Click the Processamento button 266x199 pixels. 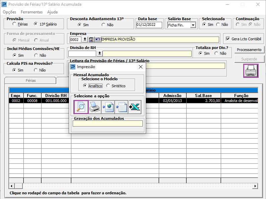click(x=249, y=50)
